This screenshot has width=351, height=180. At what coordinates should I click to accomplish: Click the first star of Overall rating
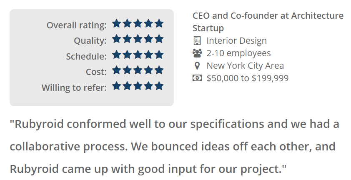(x=117, y=24)
